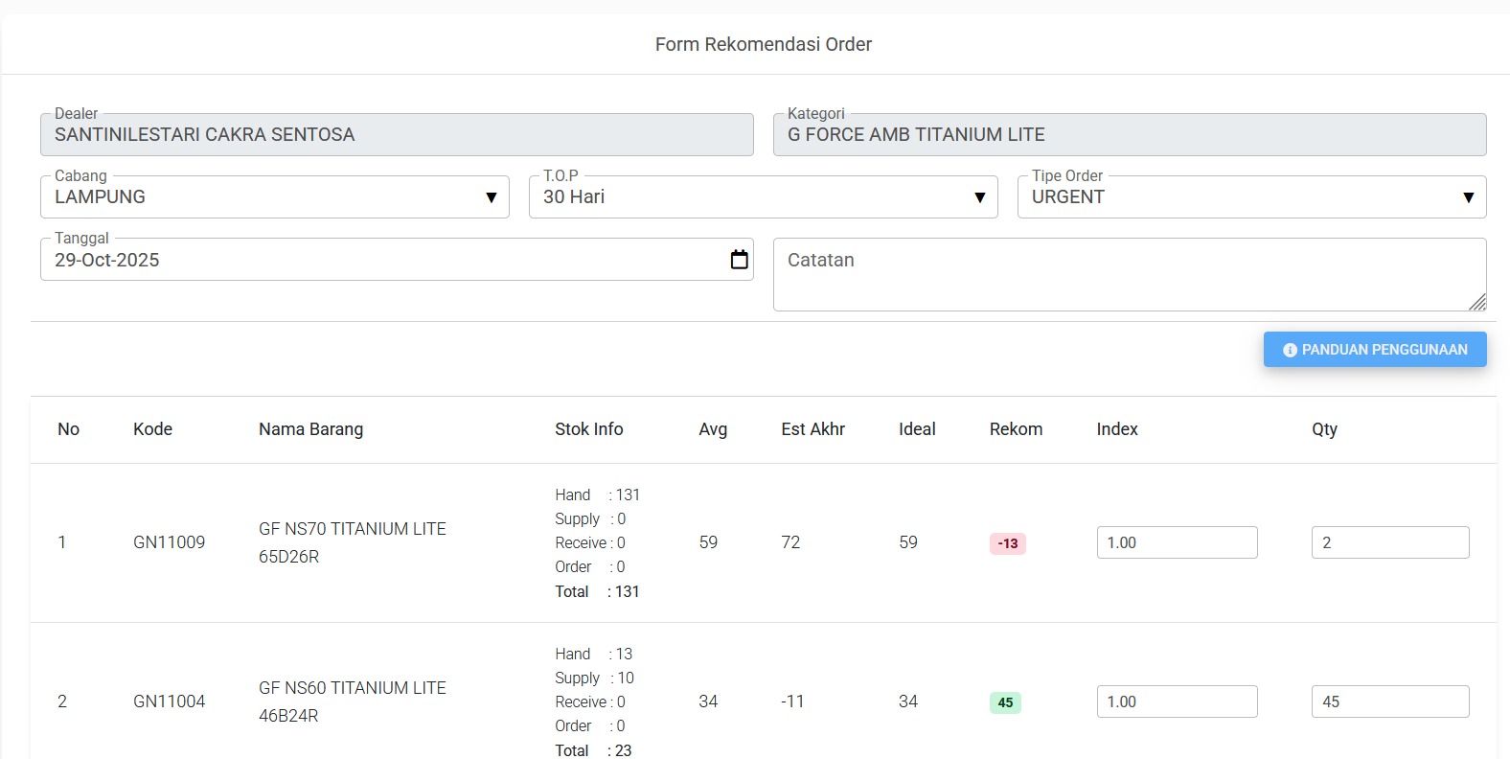Viewport: 1510px width, 759px height.
Task: Edit Index field for GN11004 row
Action: coord(1177,701)
